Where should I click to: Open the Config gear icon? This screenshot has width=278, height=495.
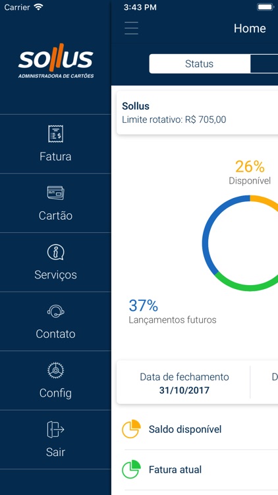click(55, 370)
